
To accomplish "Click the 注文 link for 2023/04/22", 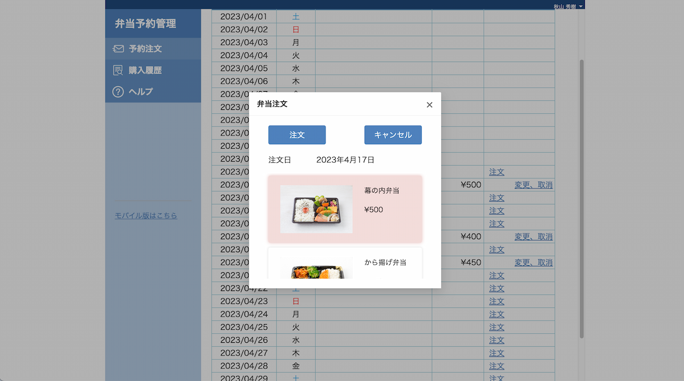I will pyautogui.click(x=496, y=288).
